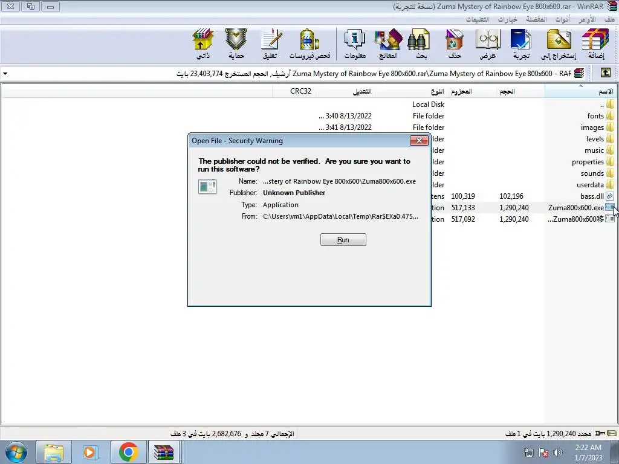Click the SFX (ذاتي) toolbar icon

203,43
